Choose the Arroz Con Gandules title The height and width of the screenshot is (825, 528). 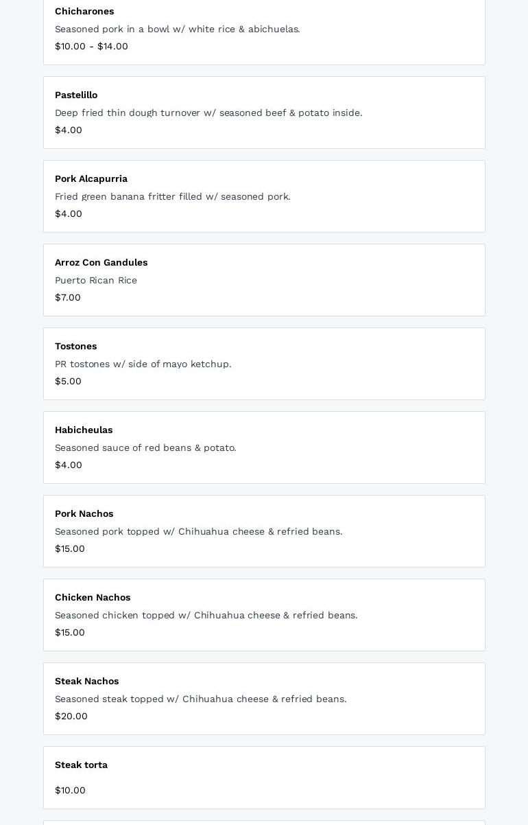click(x=101, y=263)
